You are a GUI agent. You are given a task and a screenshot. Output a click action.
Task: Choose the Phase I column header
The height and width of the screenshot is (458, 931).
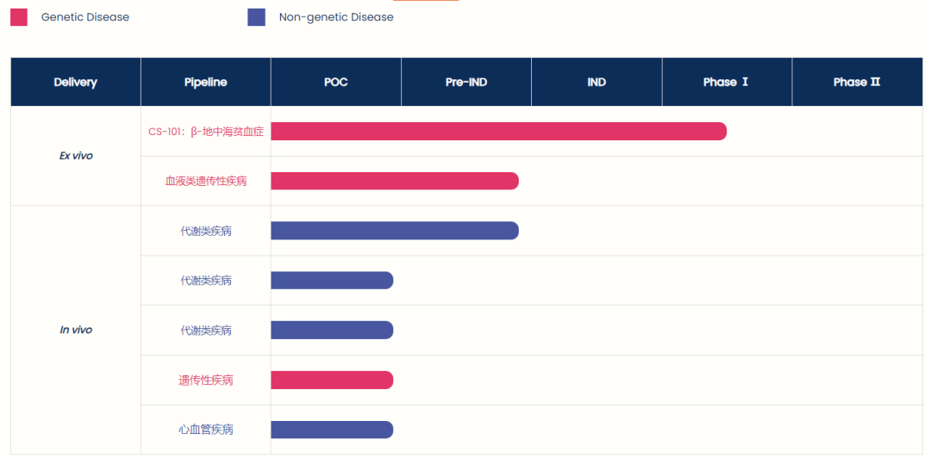pyautogui.click(x=726, y=83)
